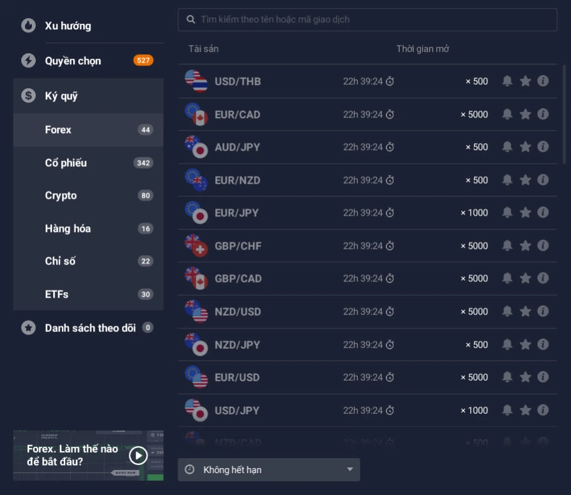Click the bell icon for GBP/CHF
Screen dimensions: 571x495
507,246
